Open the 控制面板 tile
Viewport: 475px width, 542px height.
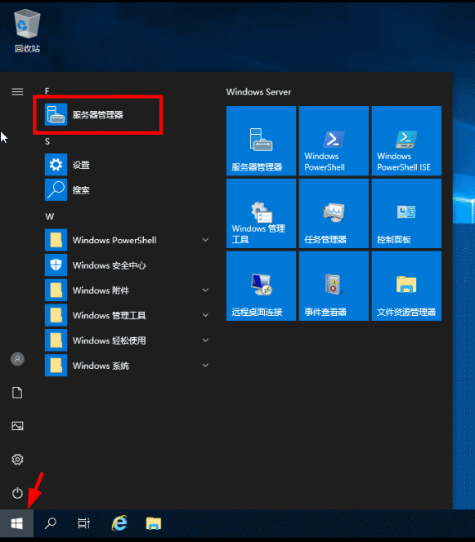point(406,213)
